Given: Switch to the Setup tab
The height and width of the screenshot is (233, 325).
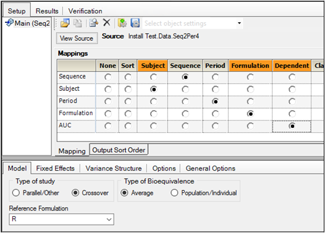Looking at the screenshot, I should 17,11.
